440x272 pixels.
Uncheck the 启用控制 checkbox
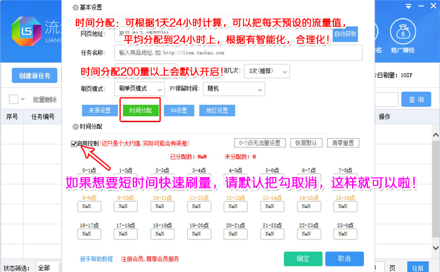pyautogui.click(x=74, y=144)
